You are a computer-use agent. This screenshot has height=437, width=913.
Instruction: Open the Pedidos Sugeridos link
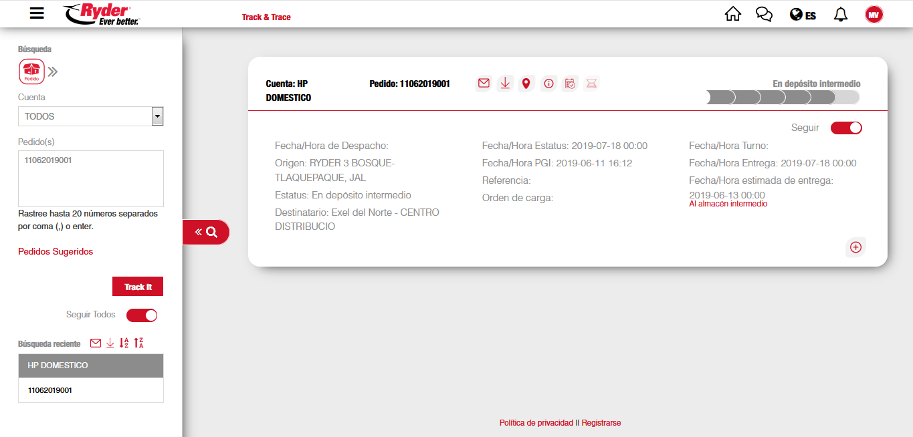(56, 252)
